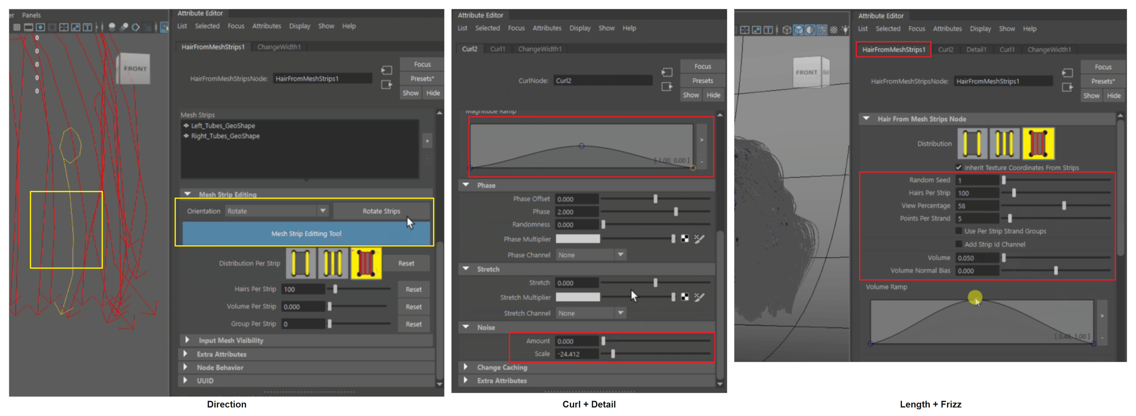Select middle Distribution Per Strip option in left editor
The width and height of the screenshot is (1136, 416).
(x=333, y=263)
